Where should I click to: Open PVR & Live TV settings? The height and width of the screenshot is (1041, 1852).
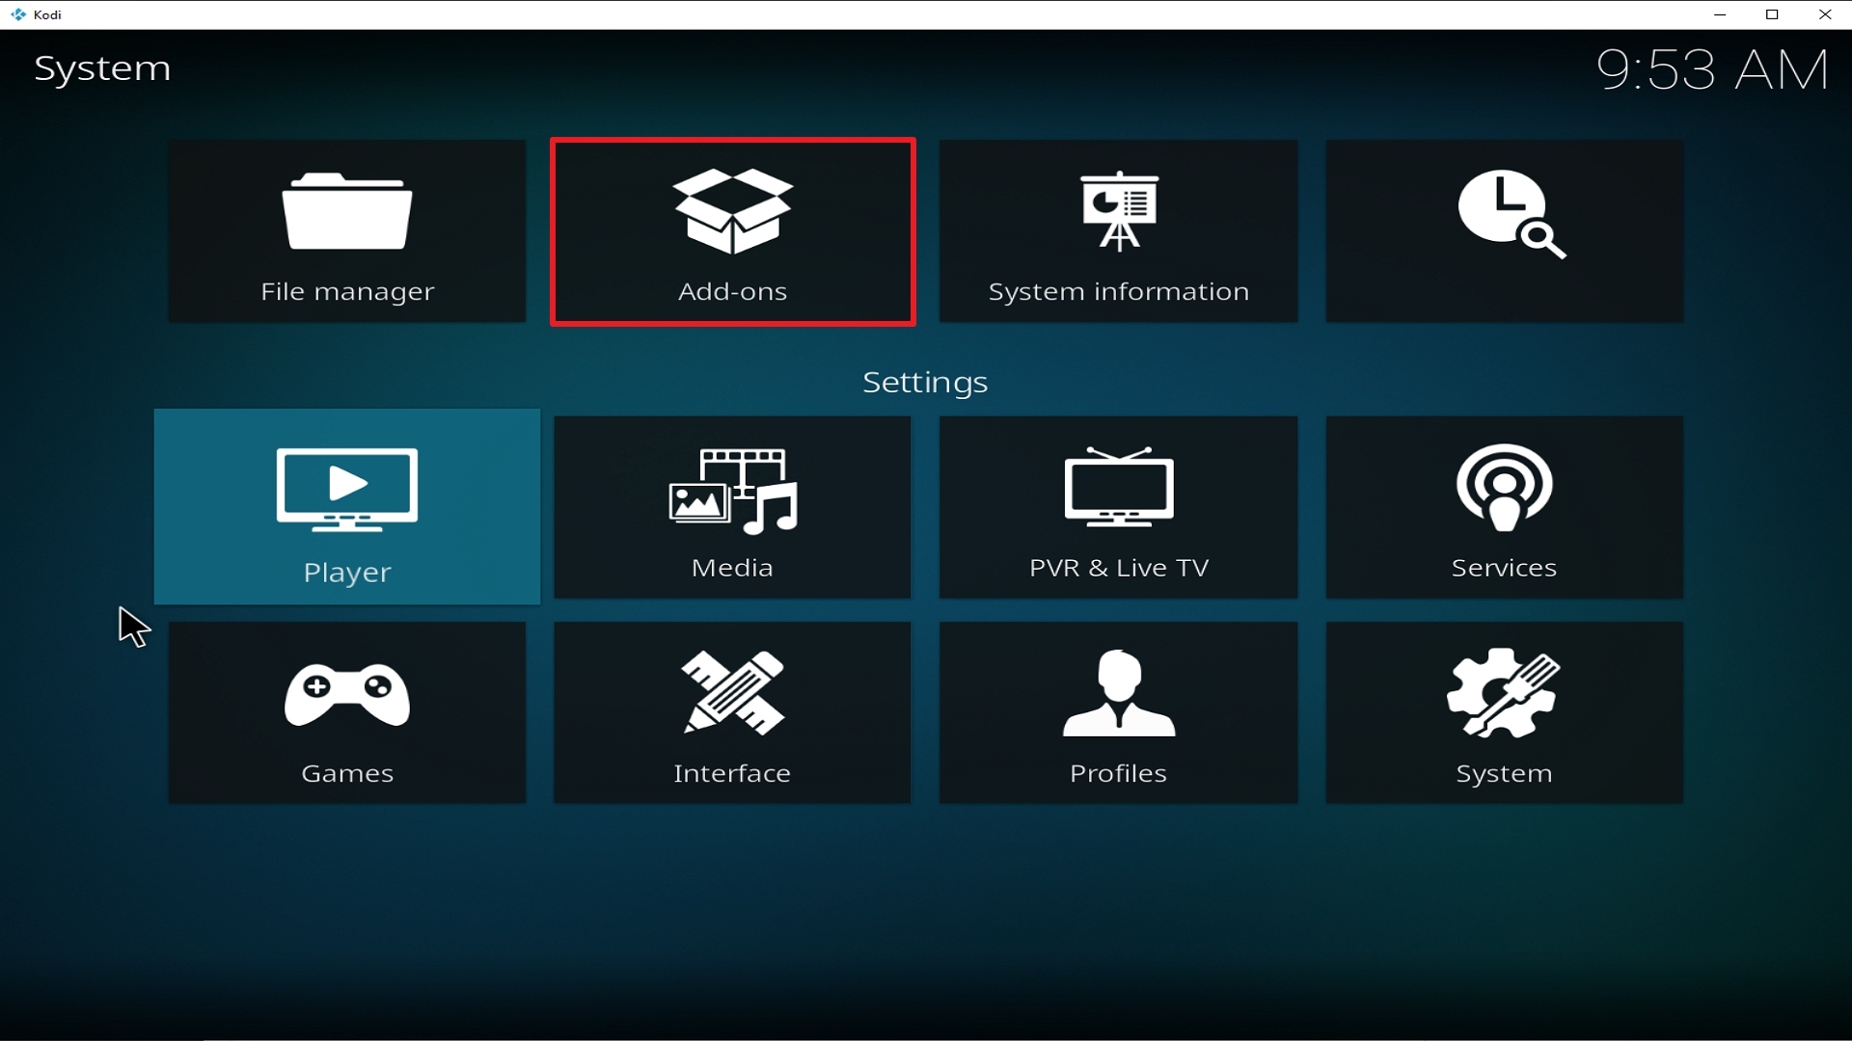click(x=1119, y=507)
